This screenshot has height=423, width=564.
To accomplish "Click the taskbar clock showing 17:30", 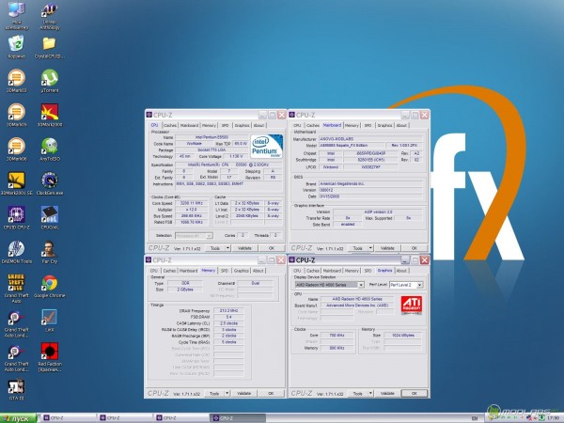I will click(554, 418).
